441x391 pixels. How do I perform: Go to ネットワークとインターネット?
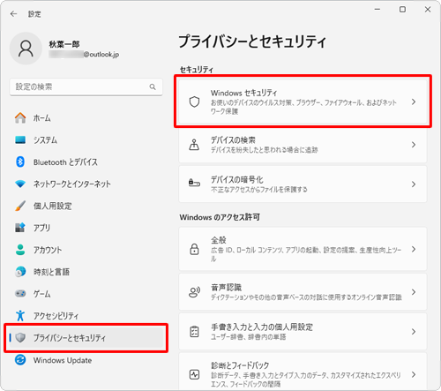71,184
